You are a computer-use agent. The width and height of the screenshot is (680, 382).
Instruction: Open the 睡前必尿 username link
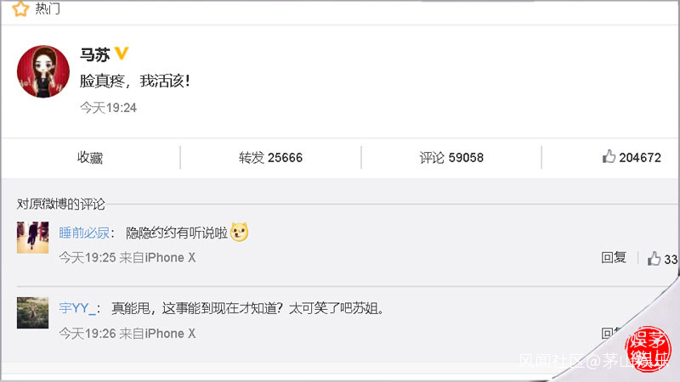click(84, 233)
